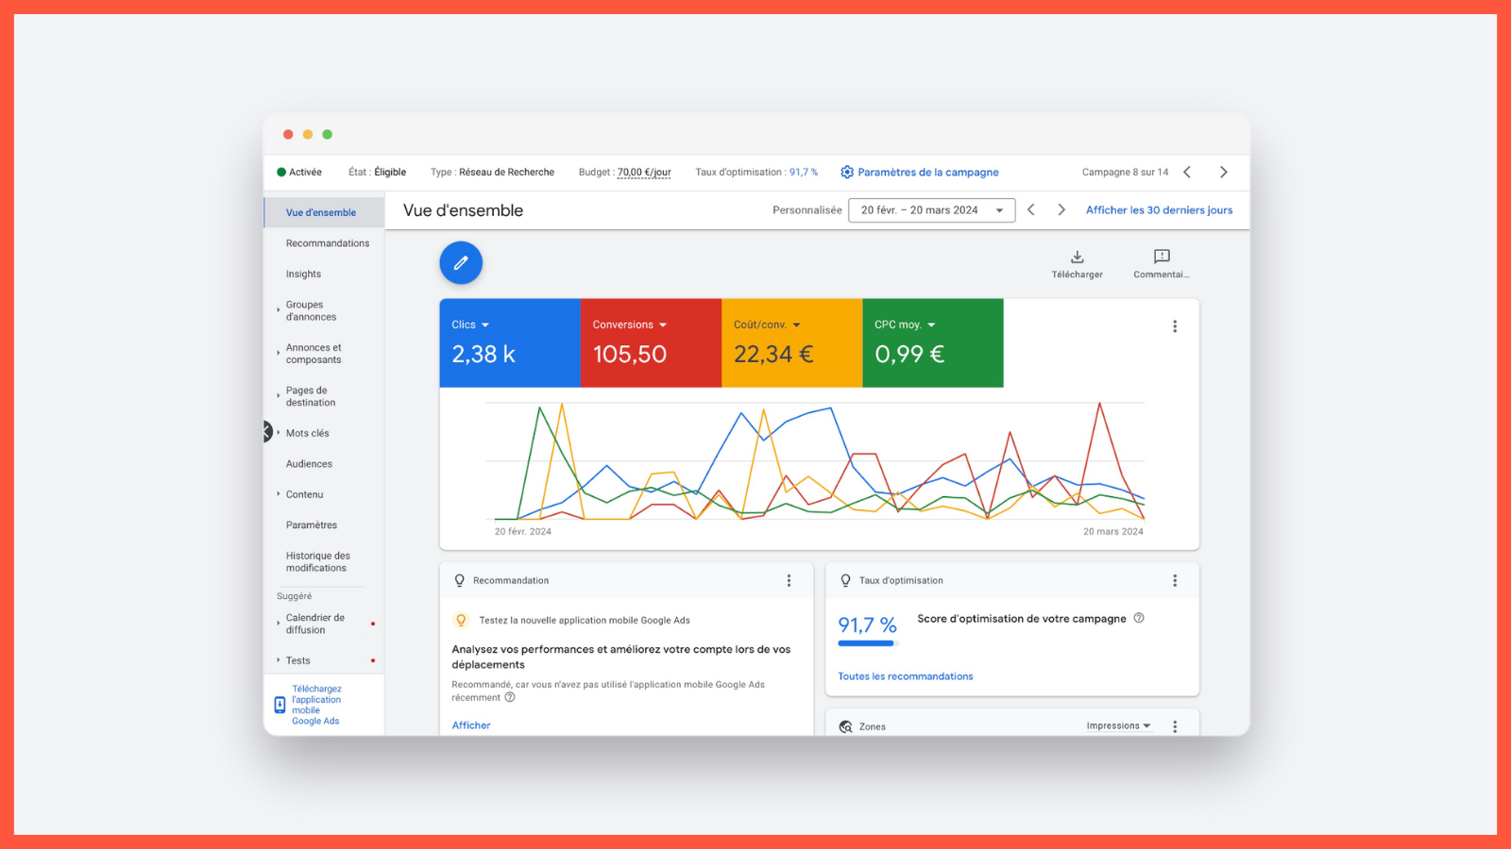Click Afficher les 30 derniers jours
This screenshot has height=849, width=1511.
pos(1159,209)
